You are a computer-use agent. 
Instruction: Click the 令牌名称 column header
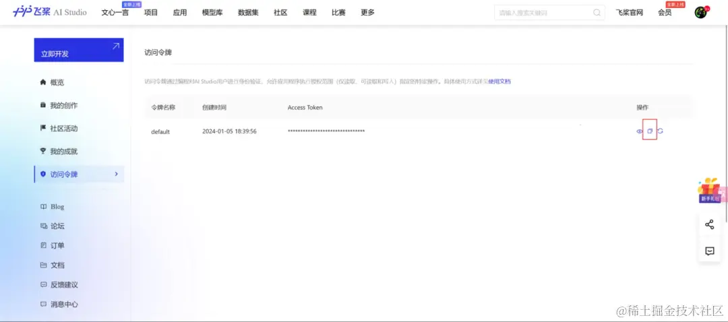click(x=163, y=107)
